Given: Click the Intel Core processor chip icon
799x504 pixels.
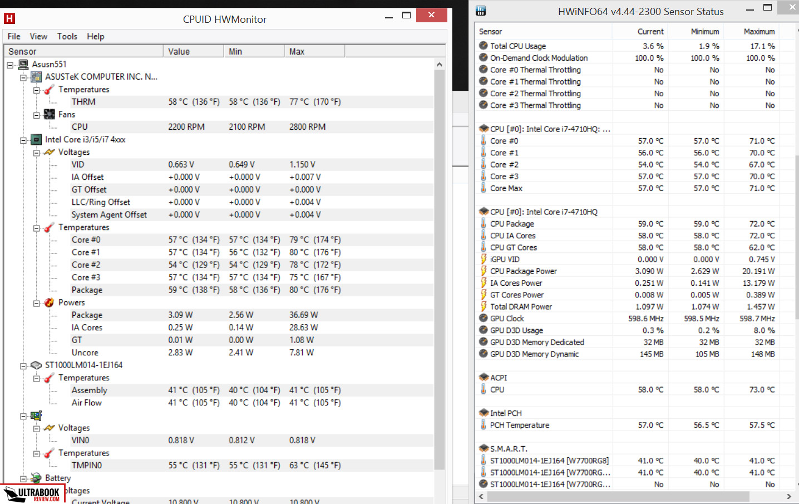Looking at the screenshot, I should (x=36, y=139).
